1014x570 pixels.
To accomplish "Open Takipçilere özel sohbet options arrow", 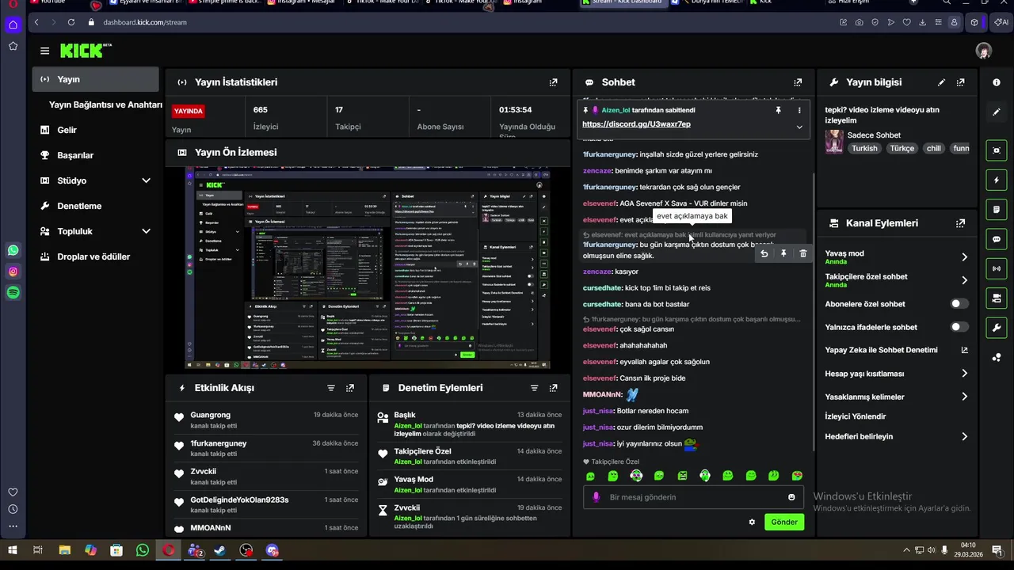I will (964, 280).
